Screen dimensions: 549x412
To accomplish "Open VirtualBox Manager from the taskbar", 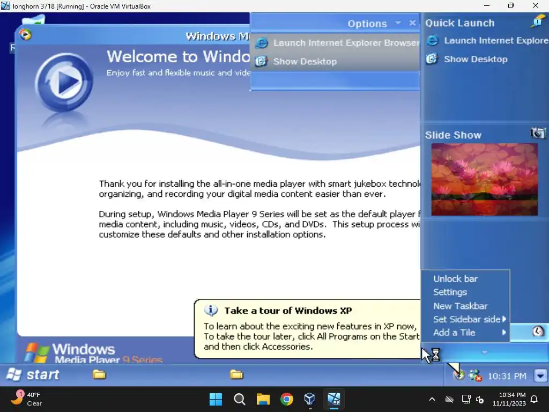I will (310, 399).
